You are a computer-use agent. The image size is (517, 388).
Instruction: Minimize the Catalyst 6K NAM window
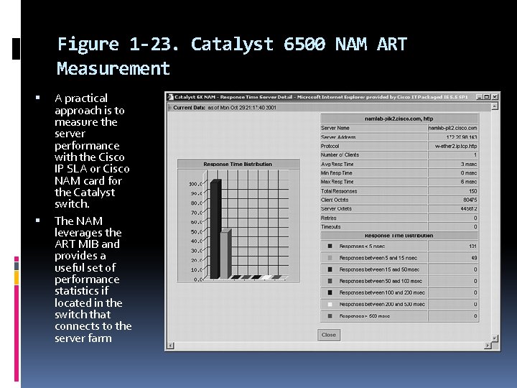coord(480,97)
